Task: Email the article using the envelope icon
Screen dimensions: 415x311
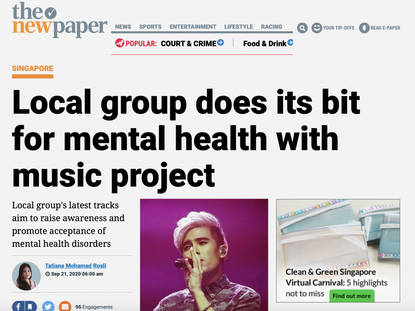Action: [x=65, y=307]
